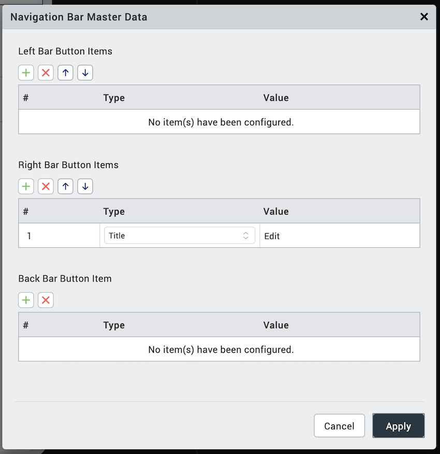Click Type column header in Left Bar table
This screenshot has width=440, height=454.
click(x=114, y=97)
